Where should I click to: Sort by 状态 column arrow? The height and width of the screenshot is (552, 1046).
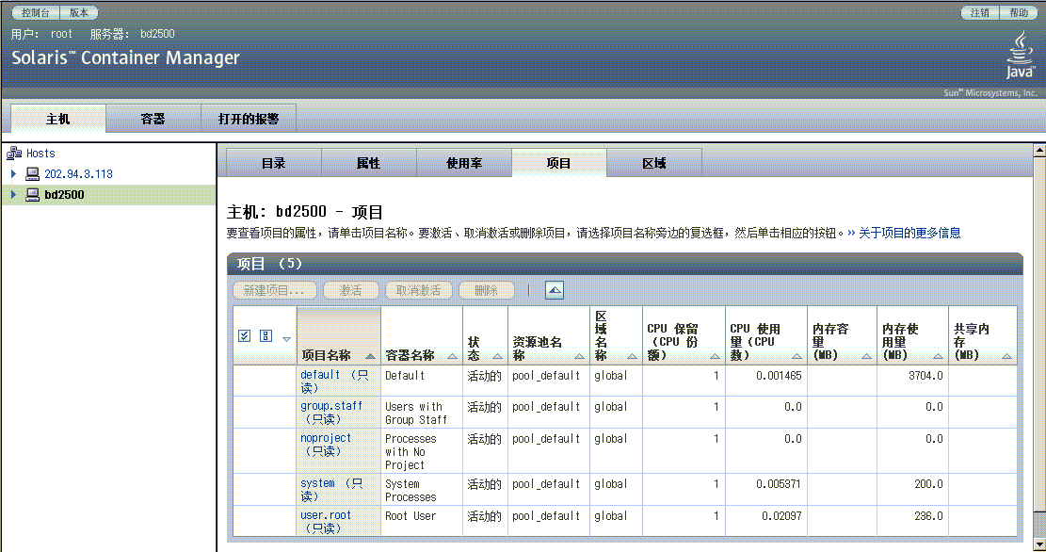497,356
